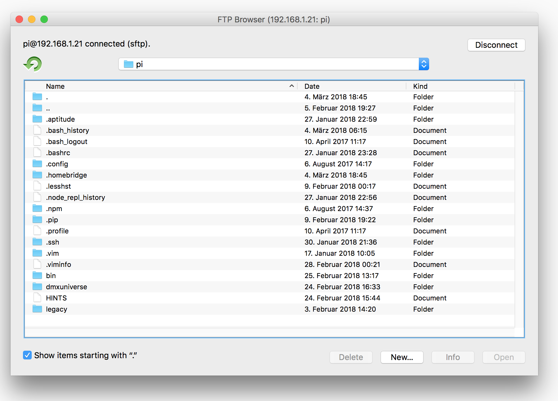Click the .bashrc document icon
This screenshot has height=401, width=558.
pos(37,153)
